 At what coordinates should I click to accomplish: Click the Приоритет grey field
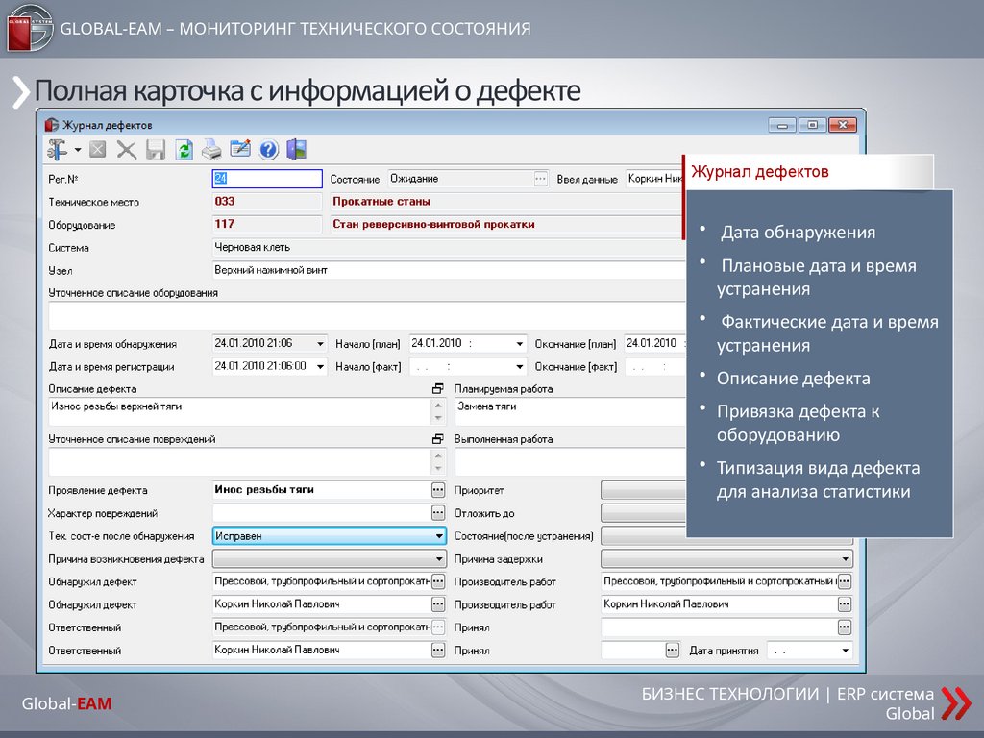point(643,490)
